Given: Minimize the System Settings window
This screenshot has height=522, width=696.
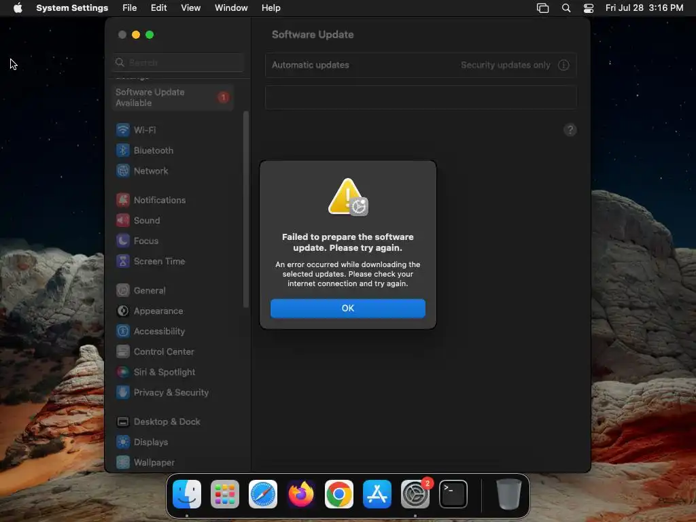Looking at the screenshot, I should (x=136, y=35).
